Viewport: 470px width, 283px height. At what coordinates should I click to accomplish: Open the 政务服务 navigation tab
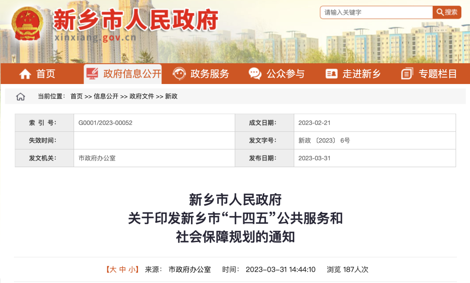click(x=201, y=74)
